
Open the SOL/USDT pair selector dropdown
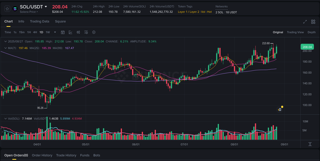click(46, 7)
